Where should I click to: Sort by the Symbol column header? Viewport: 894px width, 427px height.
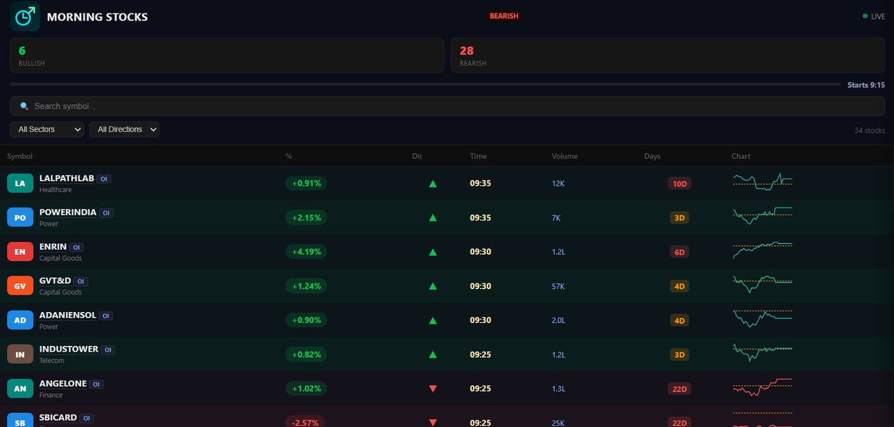(x=20, y=156)
